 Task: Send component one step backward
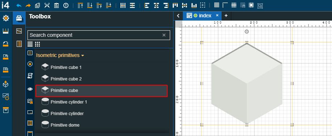[x=109, y=6]
